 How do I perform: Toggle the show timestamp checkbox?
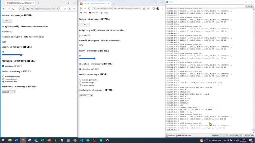click(x=177, y=135)
